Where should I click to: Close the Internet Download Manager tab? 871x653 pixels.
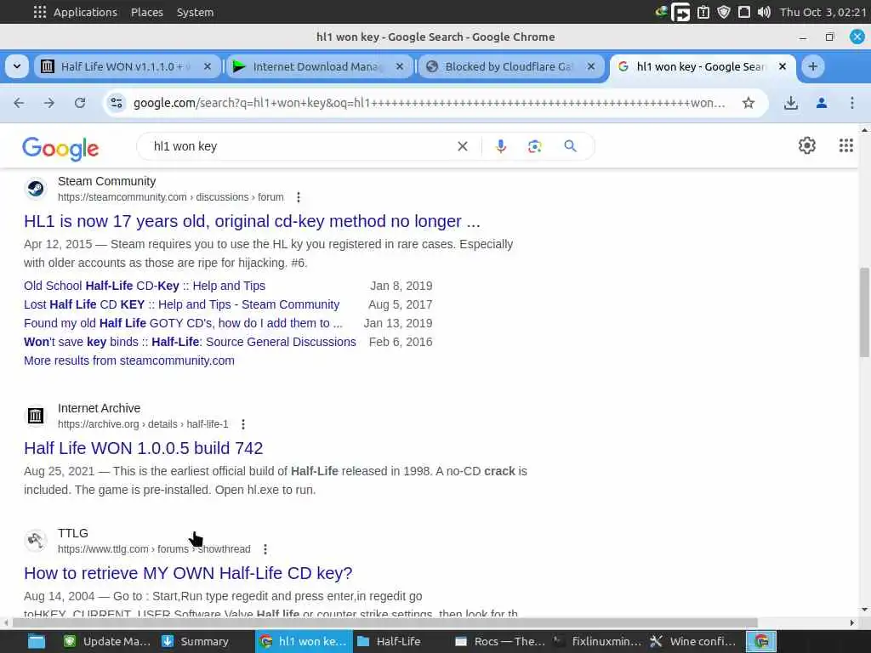(x=400, y=66)
